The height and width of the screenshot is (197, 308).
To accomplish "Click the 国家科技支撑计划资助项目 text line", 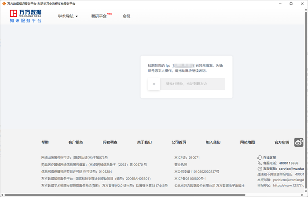I will click(x=96, y=179).
